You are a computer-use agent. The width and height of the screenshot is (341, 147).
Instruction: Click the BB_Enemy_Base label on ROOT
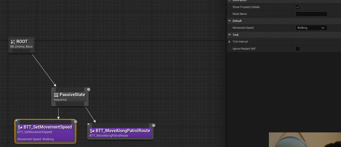[21, 47]
